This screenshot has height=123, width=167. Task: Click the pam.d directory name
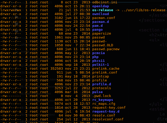[97, 26]
